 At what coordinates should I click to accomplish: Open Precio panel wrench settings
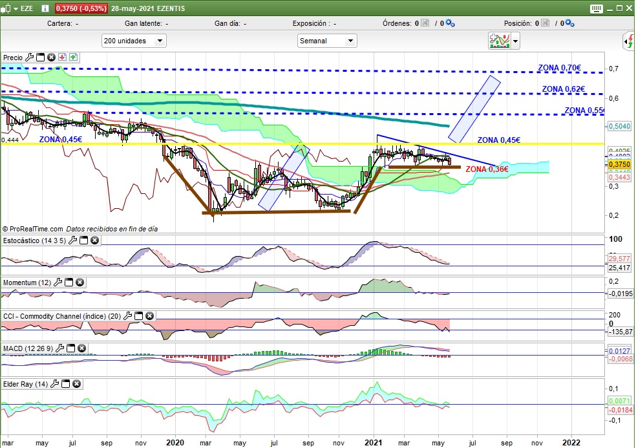tap(29, 58)
